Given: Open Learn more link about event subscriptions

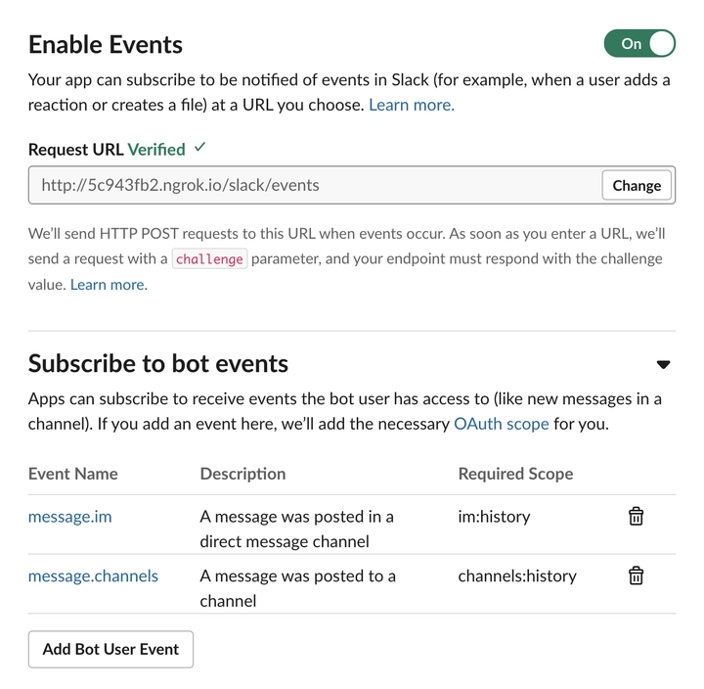Looking at the screenshot, I should [412, 105].
